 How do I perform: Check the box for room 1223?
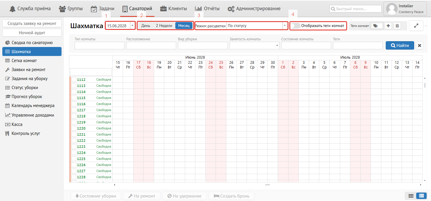click(74, 146)
